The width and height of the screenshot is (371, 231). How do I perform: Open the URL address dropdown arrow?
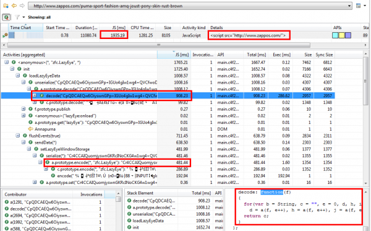pyautogui.click(x=349, y=6)
